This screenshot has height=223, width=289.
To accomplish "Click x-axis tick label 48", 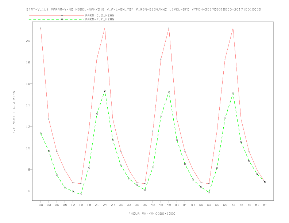I will (169, 205).
